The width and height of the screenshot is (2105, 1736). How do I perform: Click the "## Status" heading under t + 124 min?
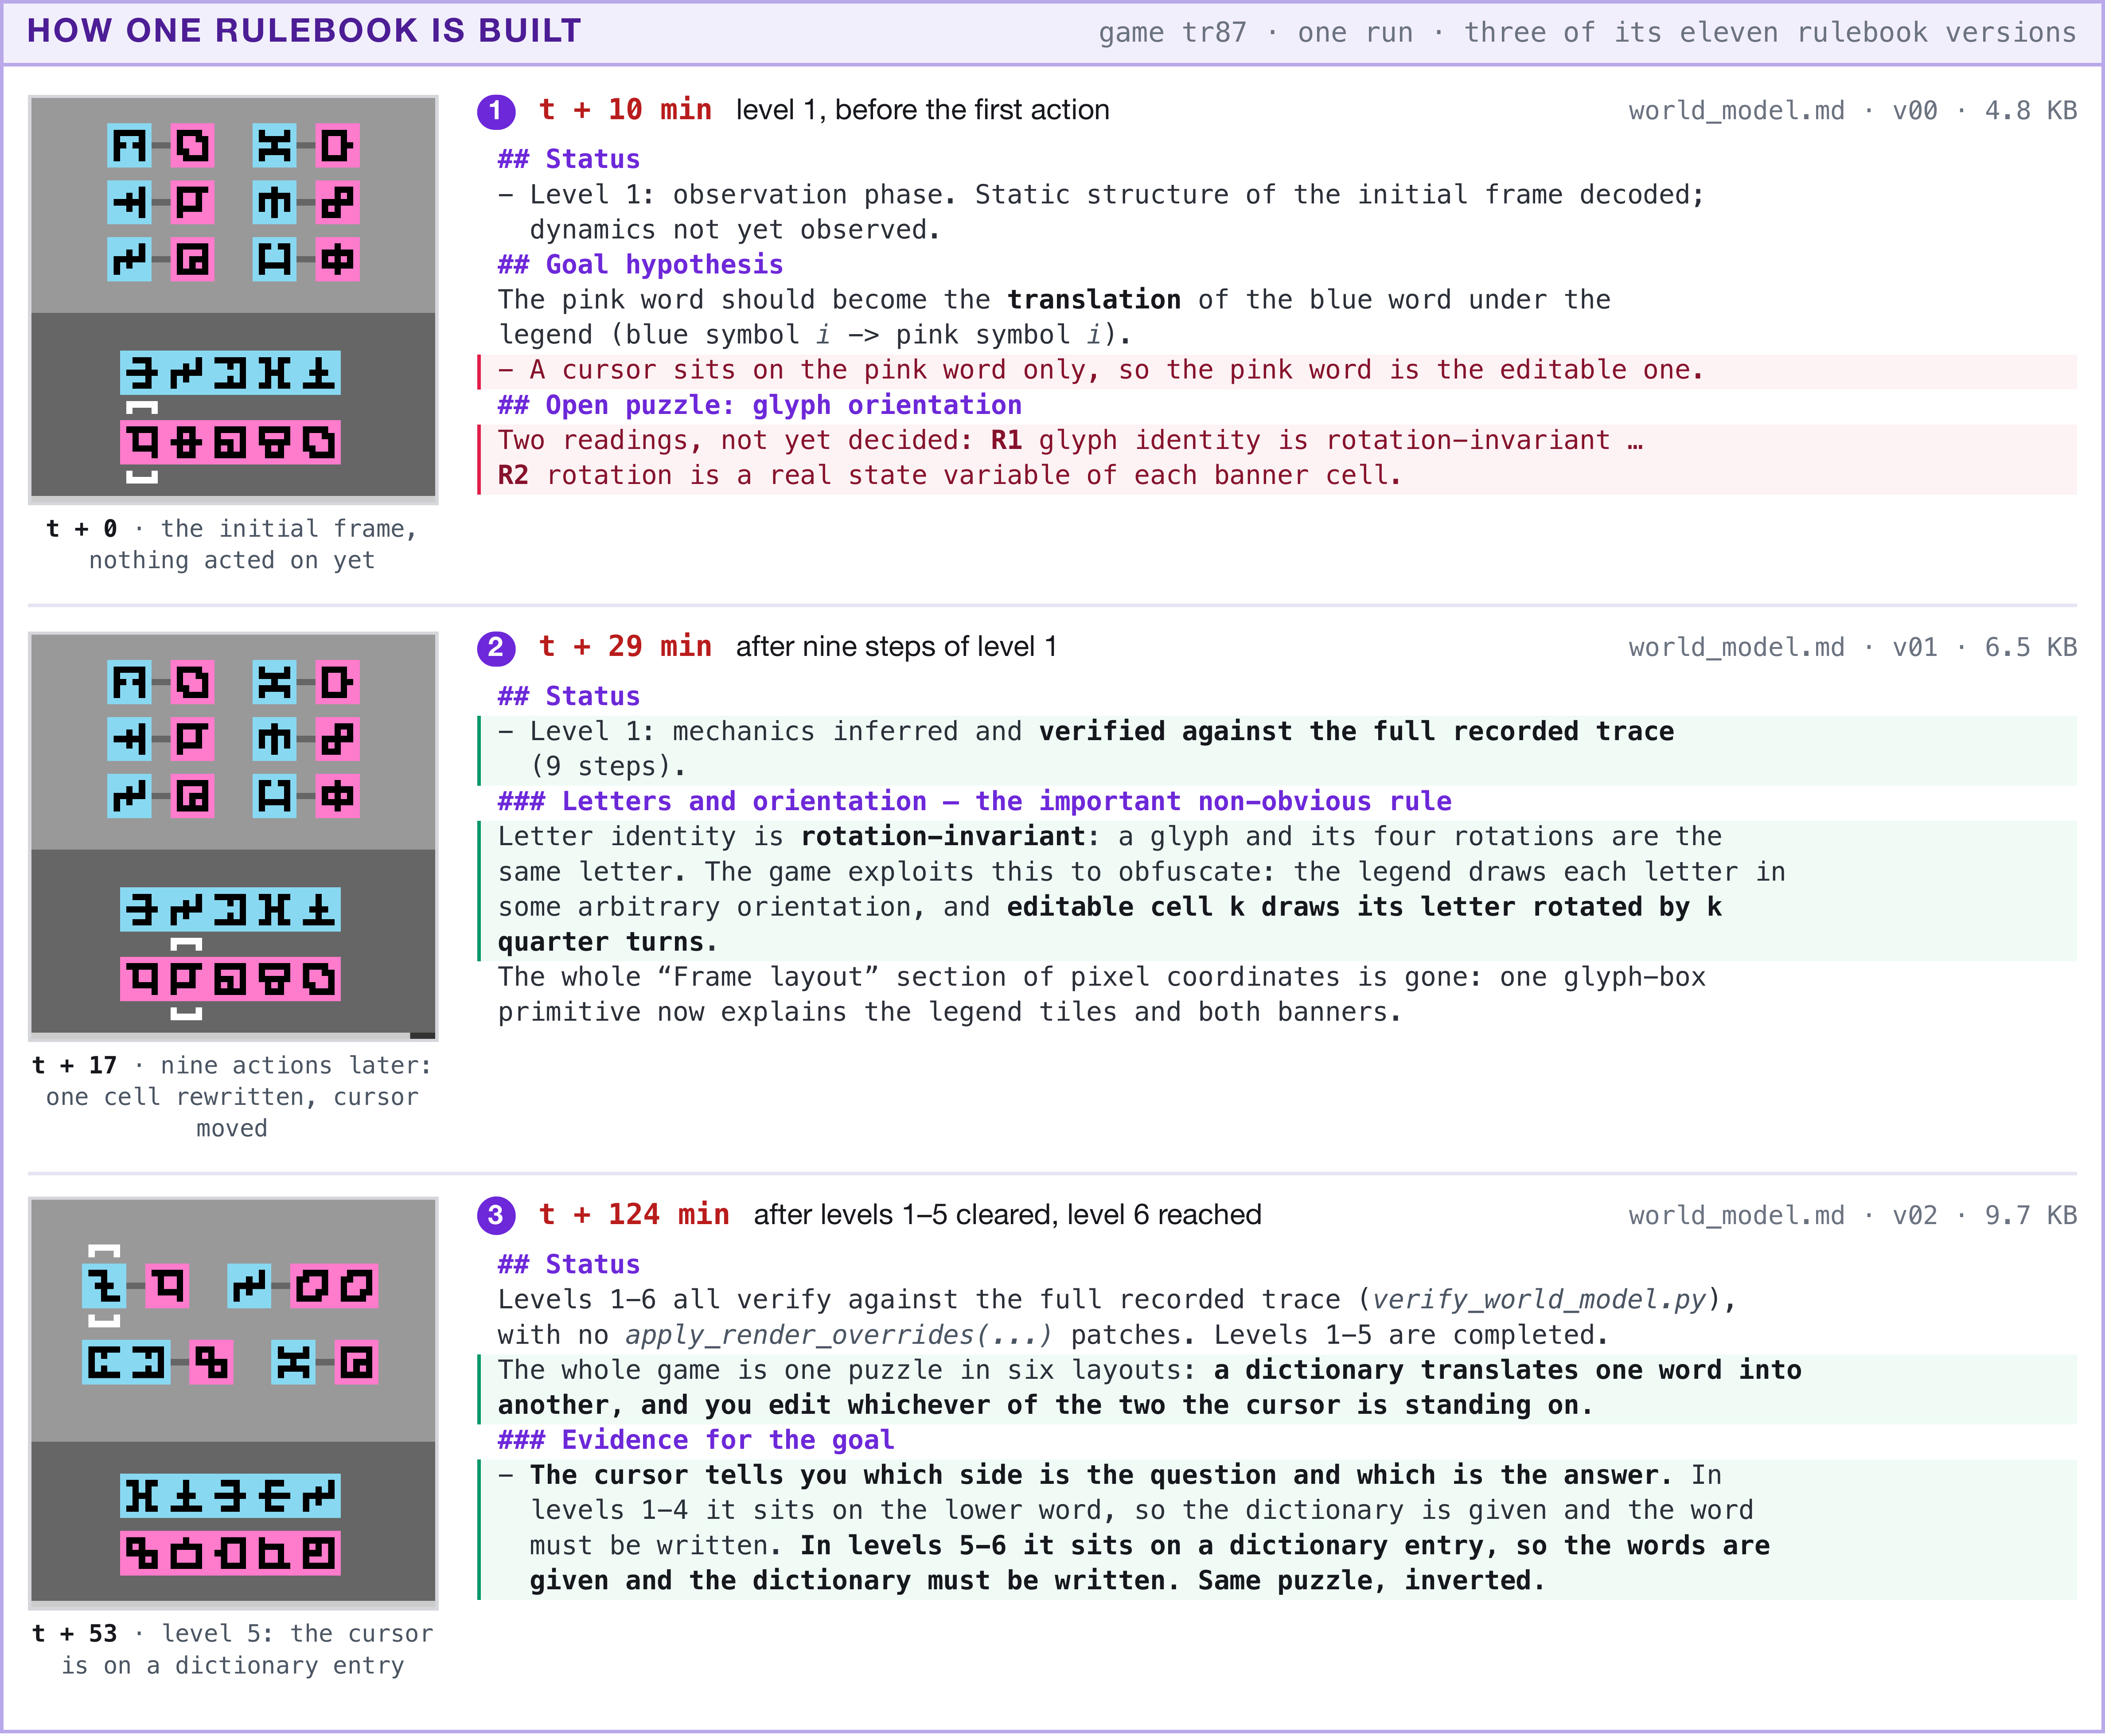[x=569, y=1265]
